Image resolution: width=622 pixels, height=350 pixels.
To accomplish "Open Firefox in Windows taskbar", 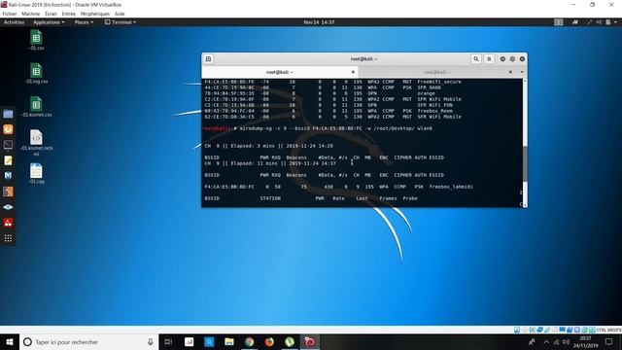I will (x=269, y=341).
